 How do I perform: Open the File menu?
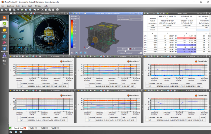[x=3, y=6]
